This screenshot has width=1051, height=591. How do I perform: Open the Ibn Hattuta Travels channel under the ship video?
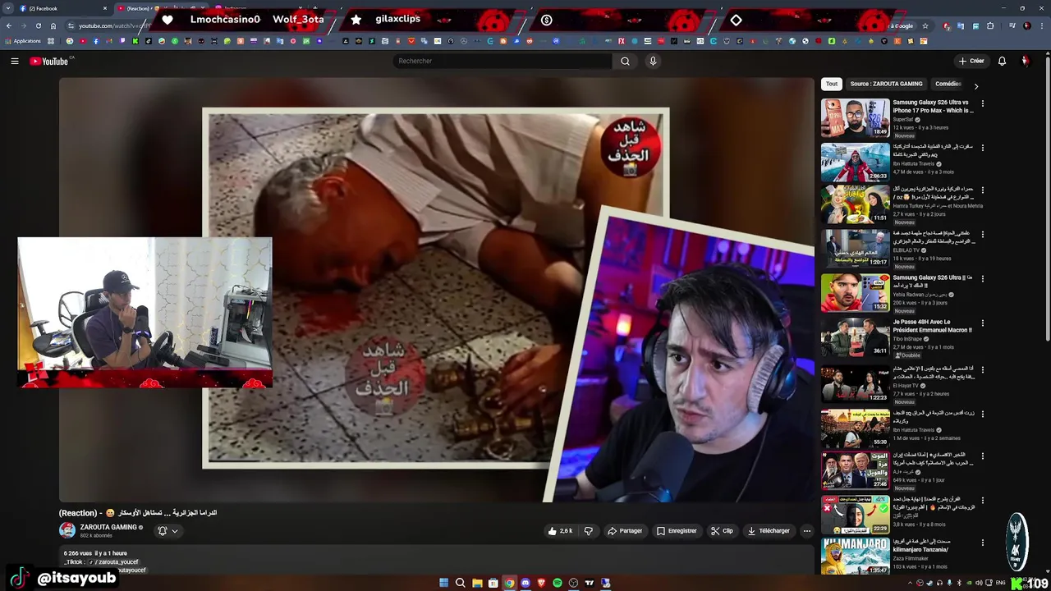tap(914, 163)
